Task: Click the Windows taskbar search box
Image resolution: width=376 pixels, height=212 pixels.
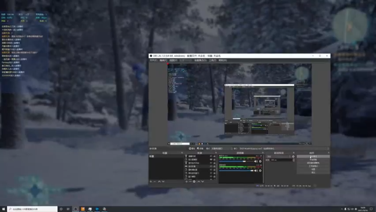Action: pyautogui.click(x=32, y=209)
